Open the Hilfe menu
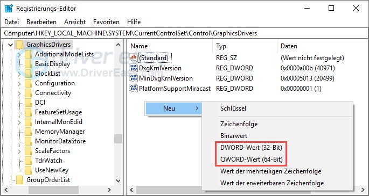 [x=134, y=22]
